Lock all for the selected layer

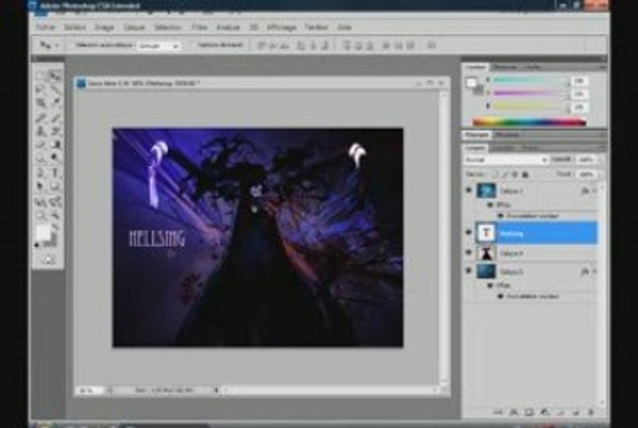525,175
